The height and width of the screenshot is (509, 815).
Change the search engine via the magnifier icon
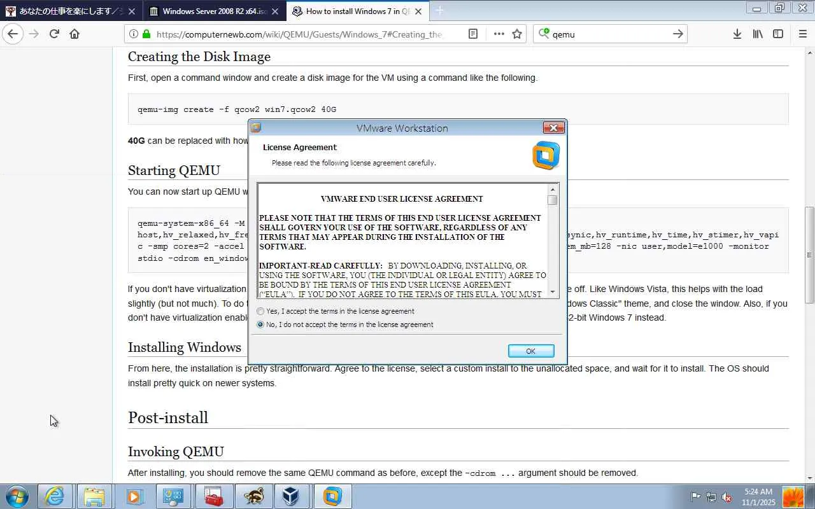tap(543, 34)
